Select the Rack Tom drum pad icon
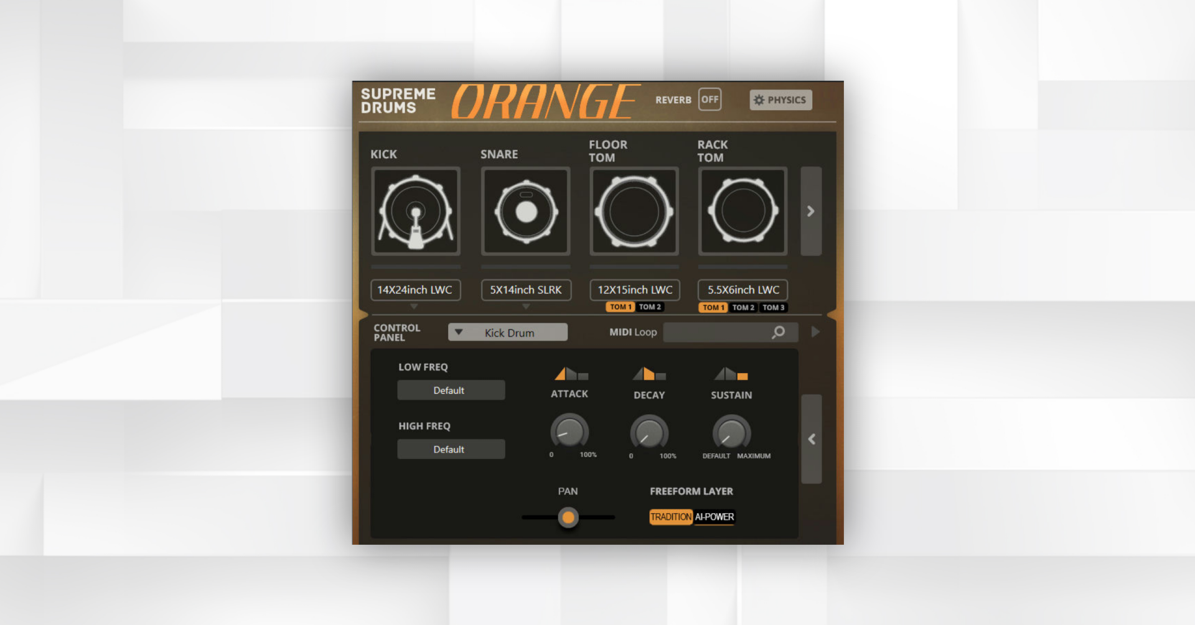 (743, 211)
